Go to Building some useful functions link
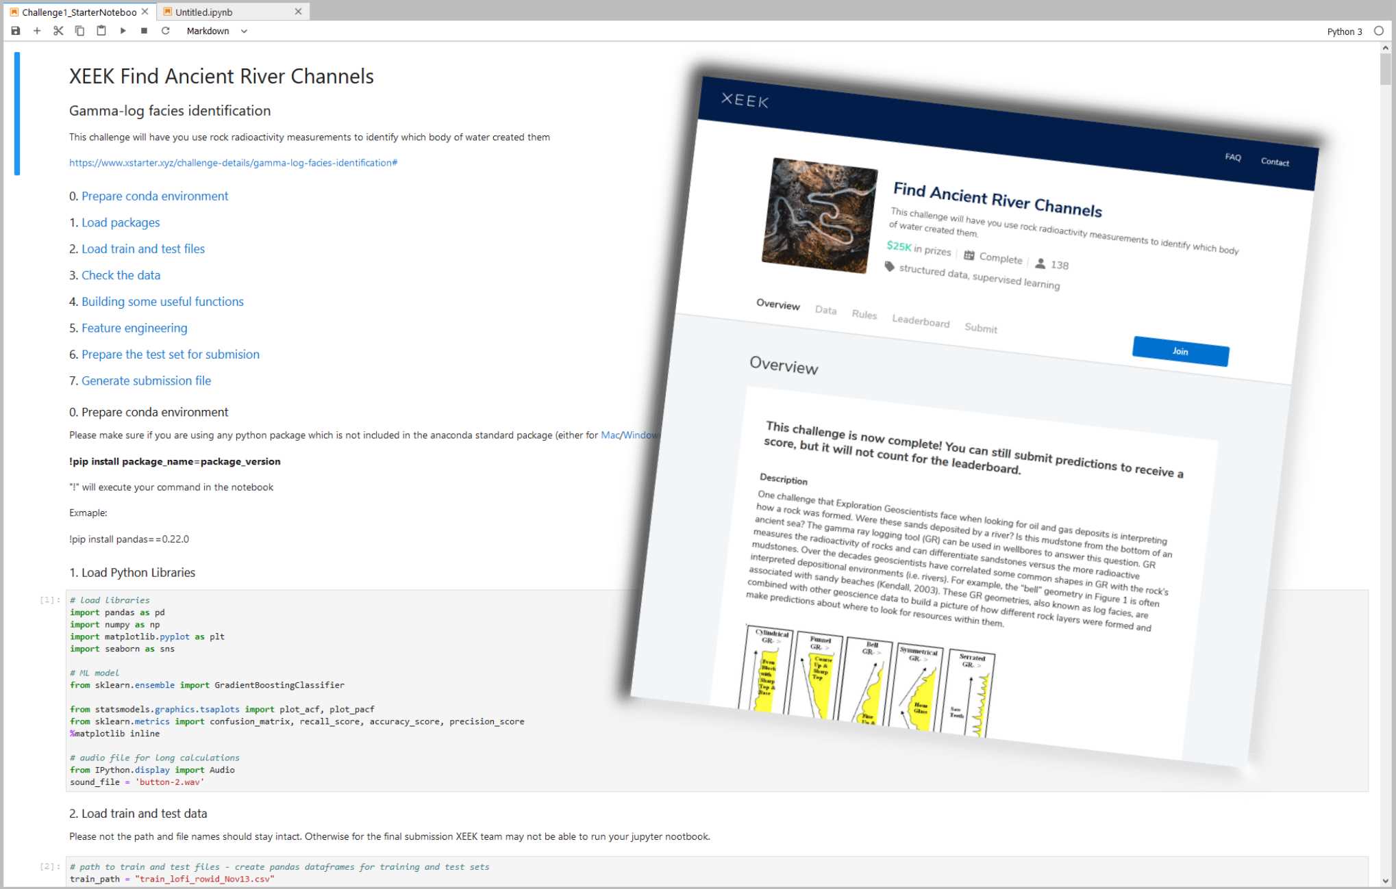 (162, 302)
